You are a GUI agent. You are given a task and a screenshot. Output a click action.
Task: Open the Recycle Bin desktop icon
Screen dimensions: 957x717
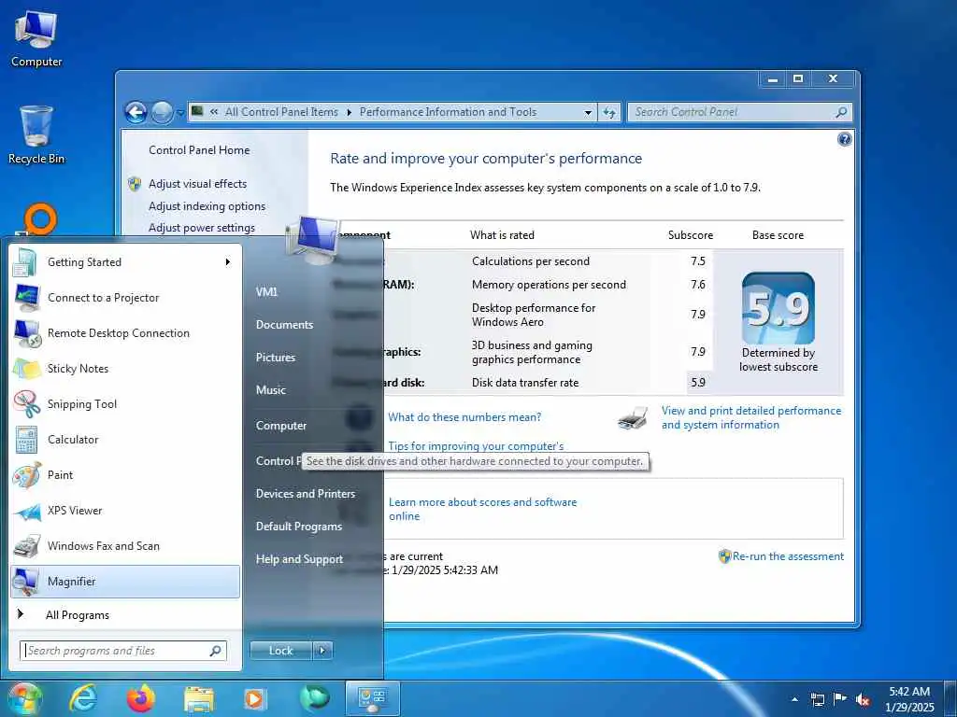36,135
